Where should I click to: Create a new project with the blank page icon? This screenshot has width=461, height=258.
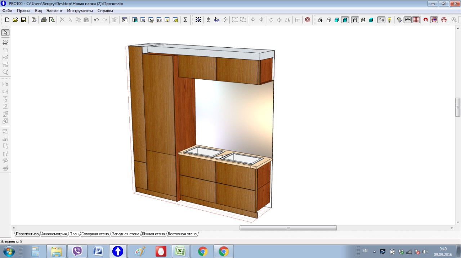pyautogui.click(x=7, y=20)
